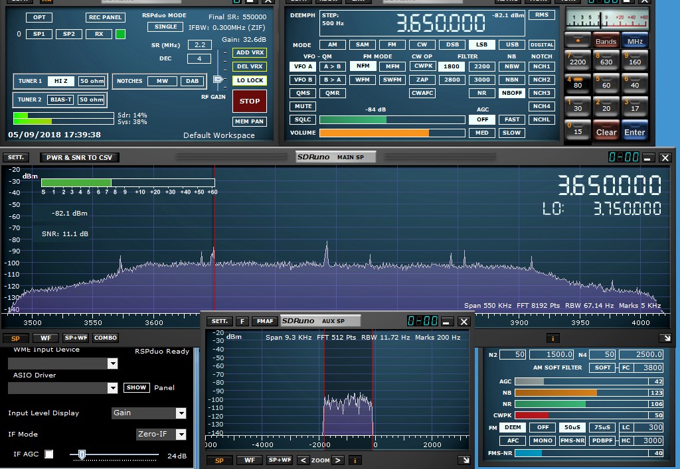Toggle the SQLC squelch button
The height and width of the screenshot is (469, 680).
pos(303,119)
